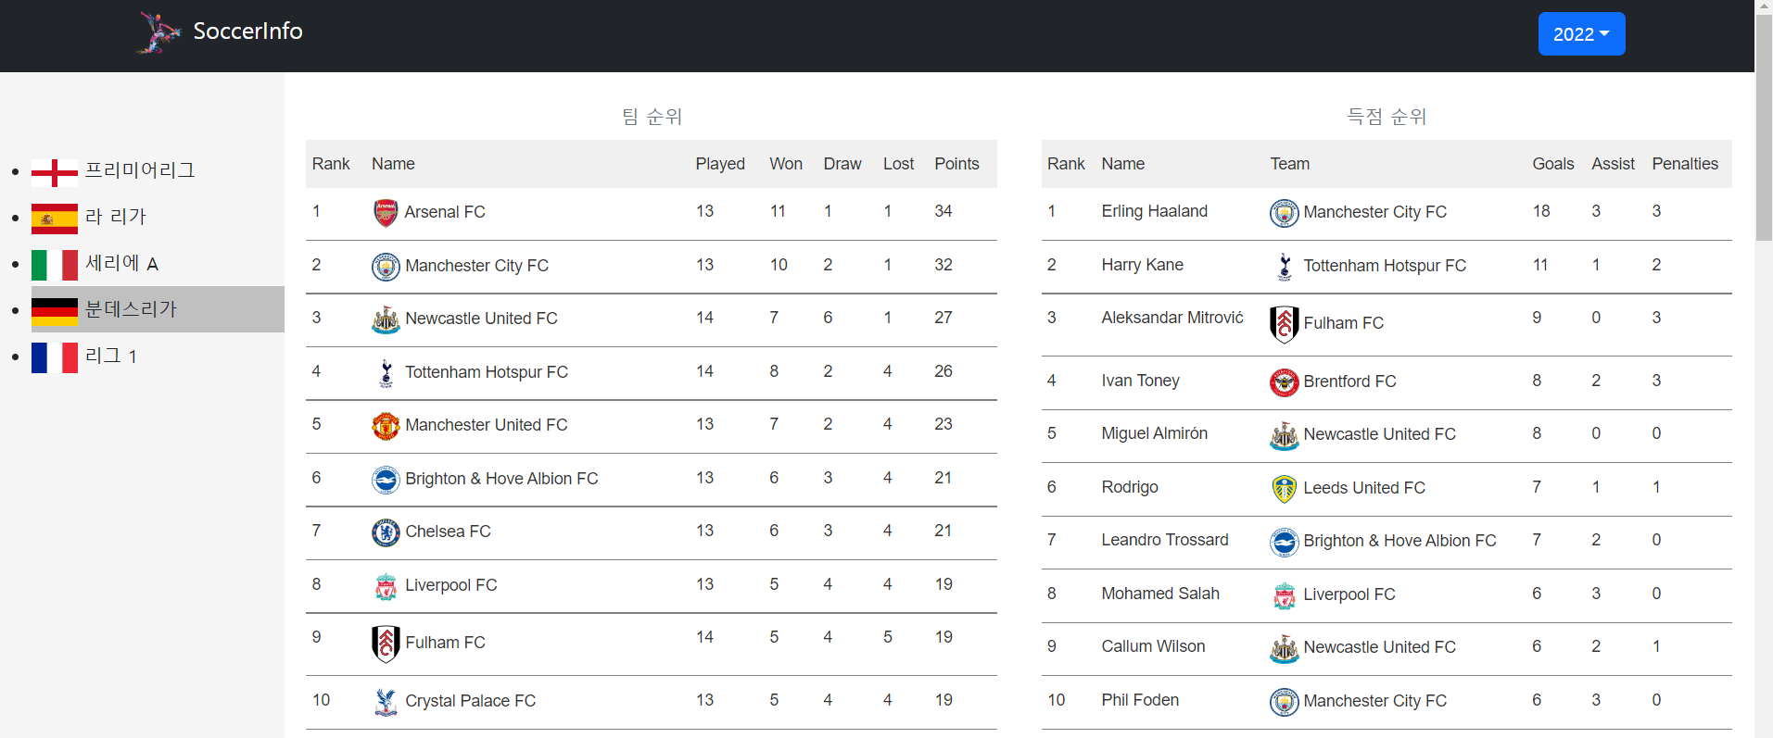Click the 리그 1 league link
This screenshot has width=1773, height=738.
point(111,356)
